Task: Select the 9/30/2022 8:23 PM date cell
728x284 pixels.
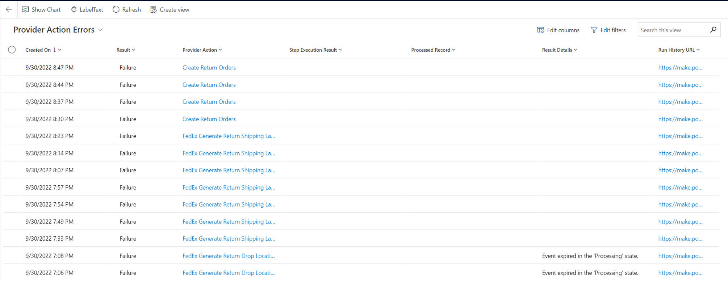Action: click(50, 136)
